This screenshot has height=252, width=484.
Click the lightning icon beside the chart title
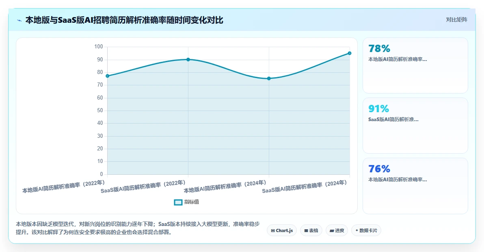click(x=19, y=21)
